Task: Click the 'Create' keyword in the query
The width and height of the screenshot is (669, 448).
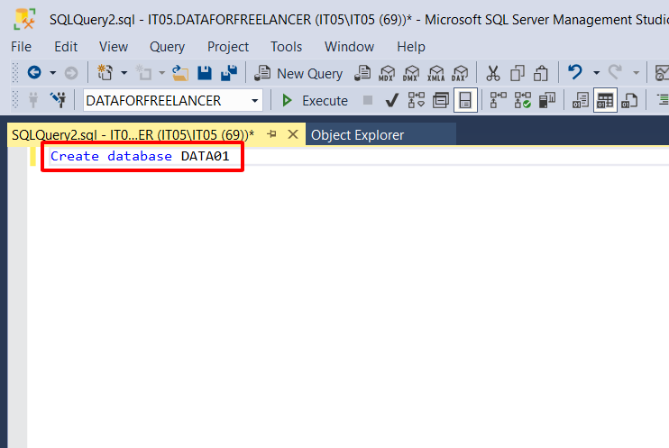Action: point(75,156)
